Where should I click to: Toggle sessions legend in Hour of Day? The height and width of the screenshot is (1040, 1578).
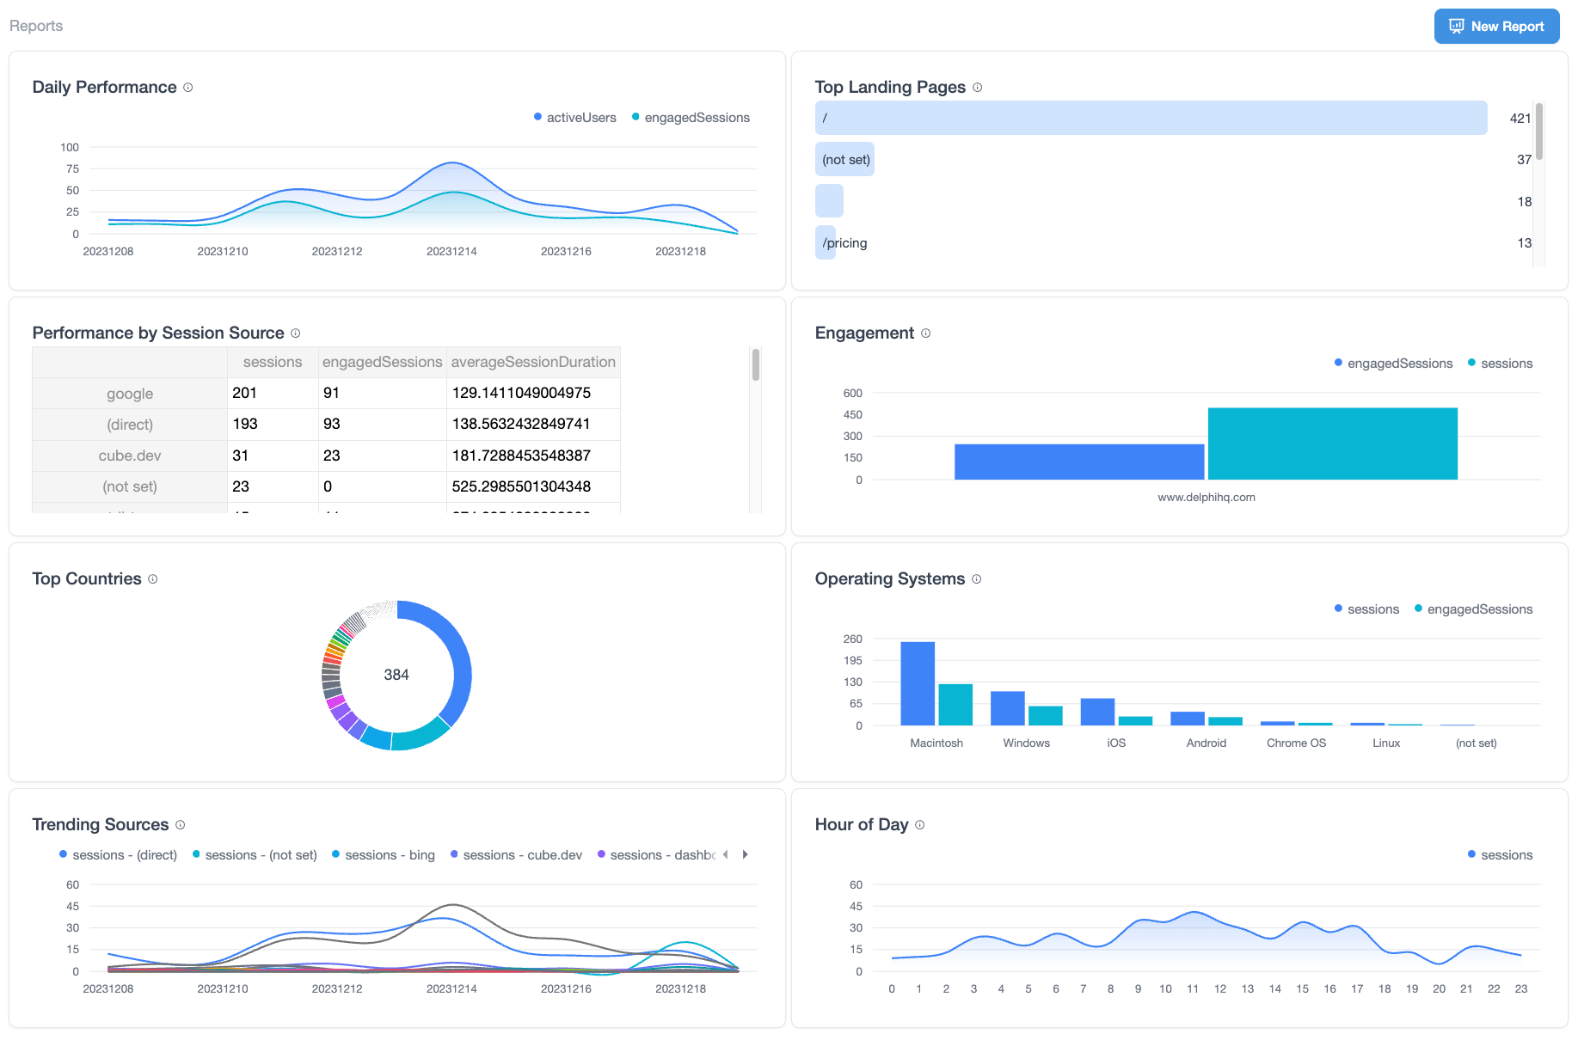click(1500, 855)
